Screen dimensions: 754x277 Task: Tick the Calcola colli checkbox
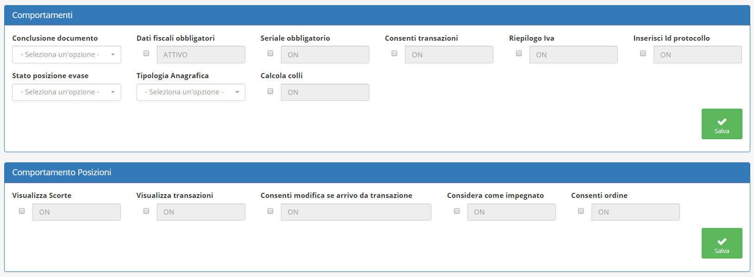(270, 91)
